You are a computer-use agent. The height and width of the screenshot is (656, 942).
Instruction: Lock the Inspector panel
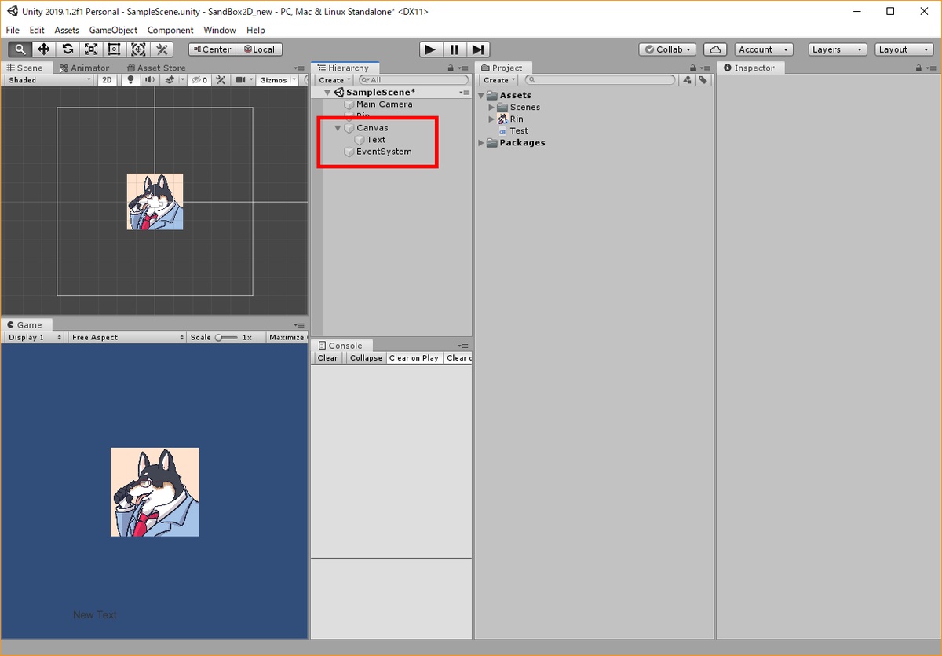click(x=919, y=68)
